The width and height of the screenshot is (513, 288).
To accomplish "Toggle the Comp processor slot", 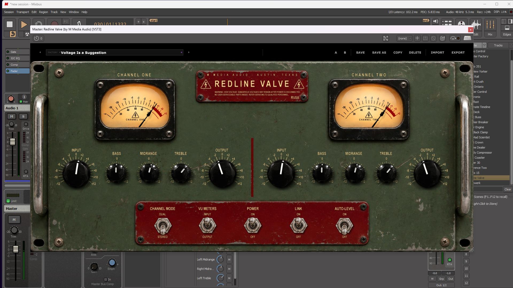I will [x=18, y=65].
